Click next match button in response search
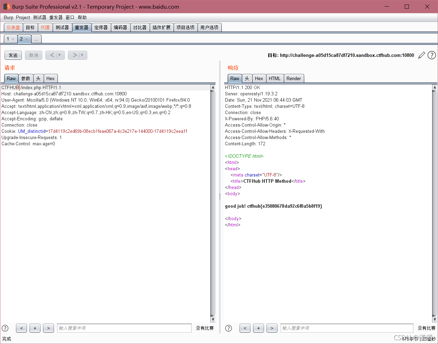The image size is (438, 344). (x=272, y=328)
